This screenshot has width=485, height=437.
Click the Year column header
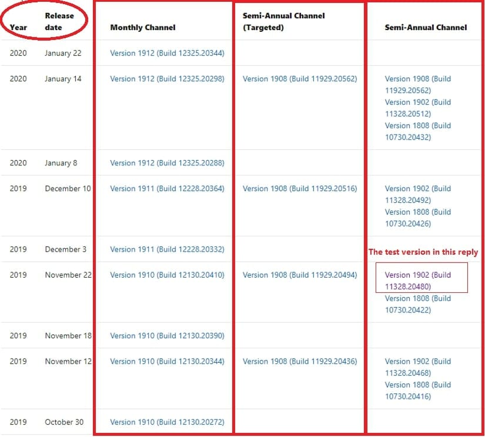pos(18,28)
